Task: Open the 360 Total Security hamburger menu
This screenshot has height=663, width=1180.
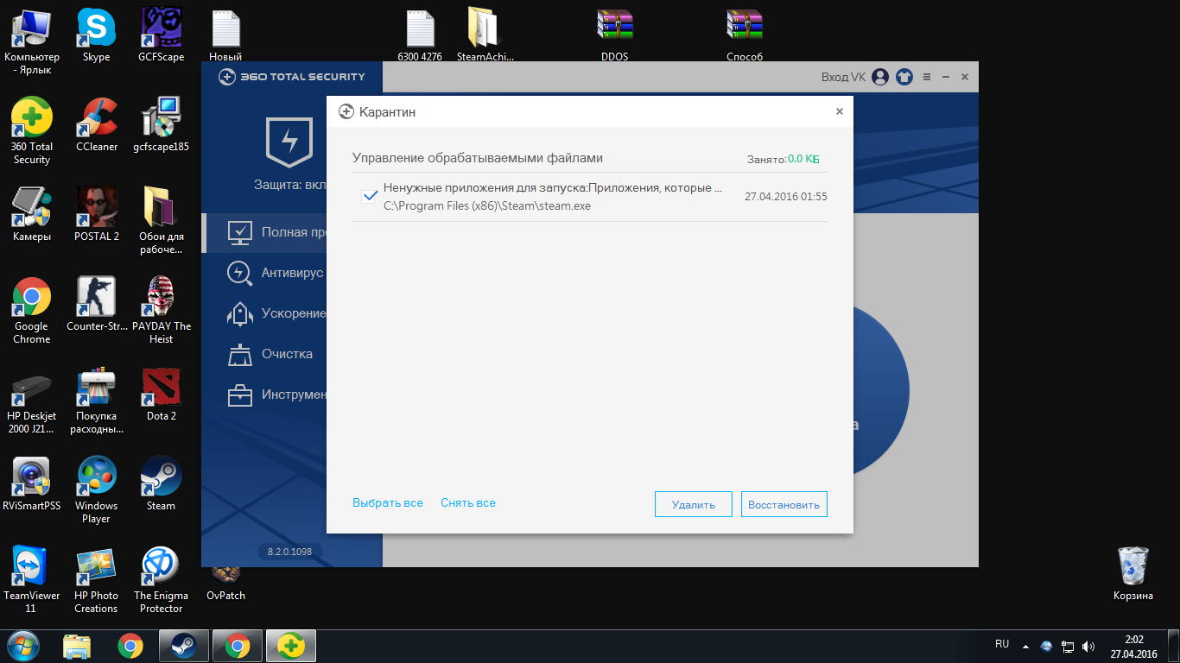Action: coord(927,77)
